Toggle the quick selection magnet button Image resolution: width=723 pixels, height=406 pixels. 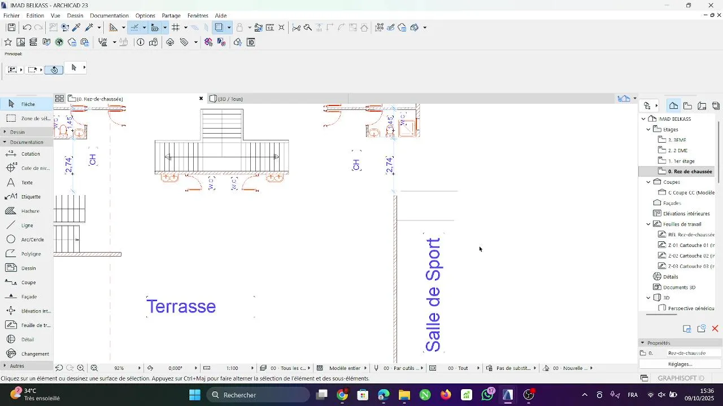click(x=54, y=70)
